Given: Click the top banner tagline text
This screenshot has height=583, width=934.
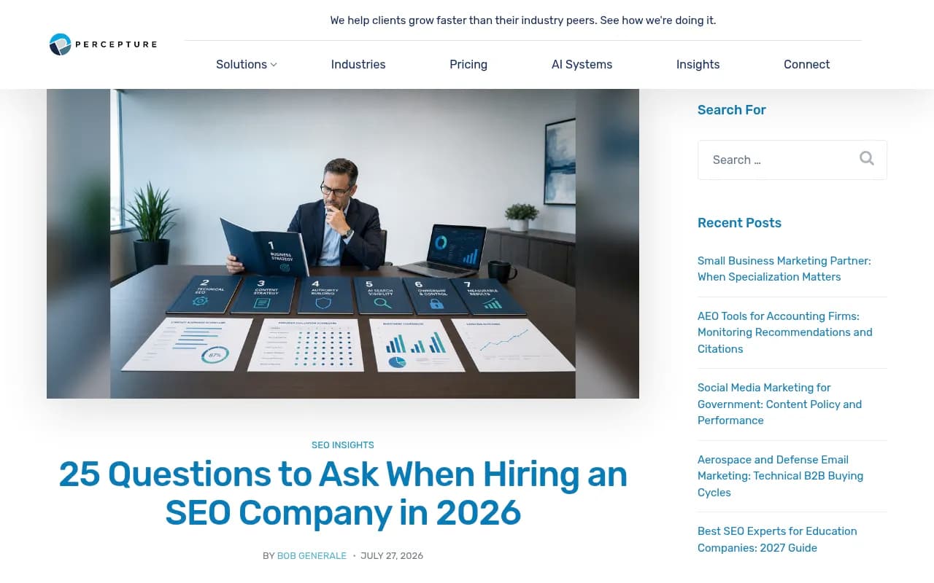Looking at the screenshot, I should point(523,20).
